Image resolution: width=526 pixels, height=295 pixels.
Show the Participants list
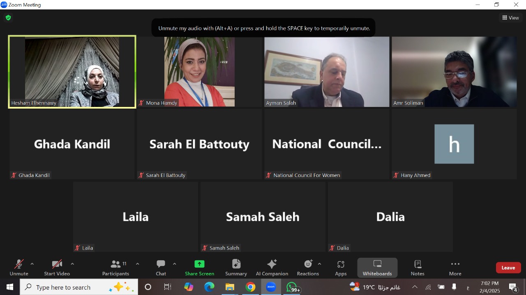tap(115, 268)
